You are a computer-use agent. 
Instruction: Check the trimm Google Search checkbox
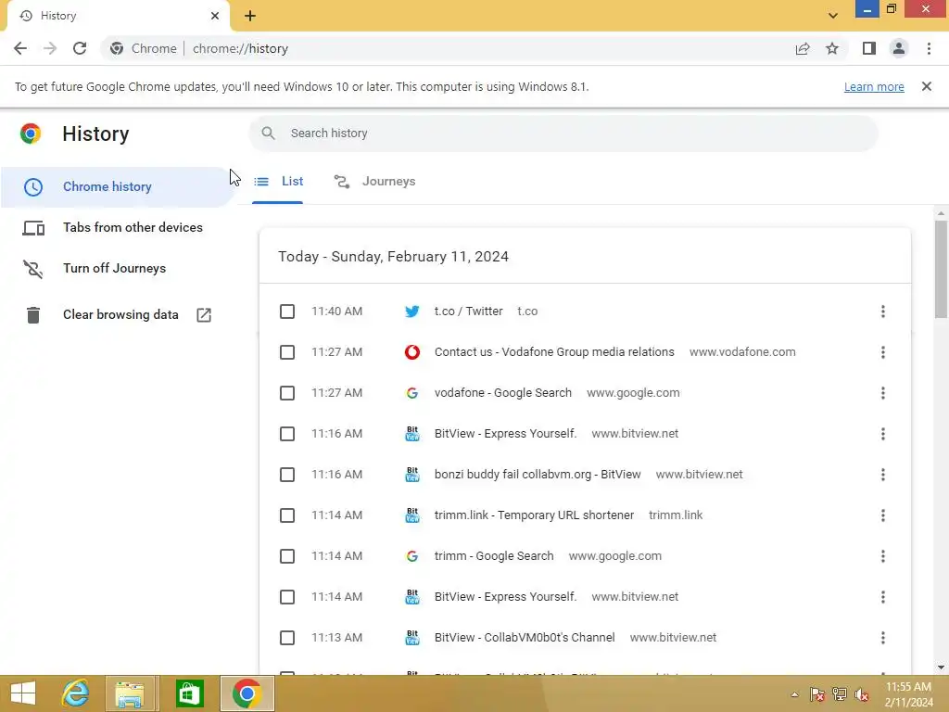click(x=287, y=556)
